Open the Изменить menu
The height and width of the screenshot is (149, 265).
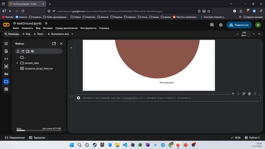point(27,28)
